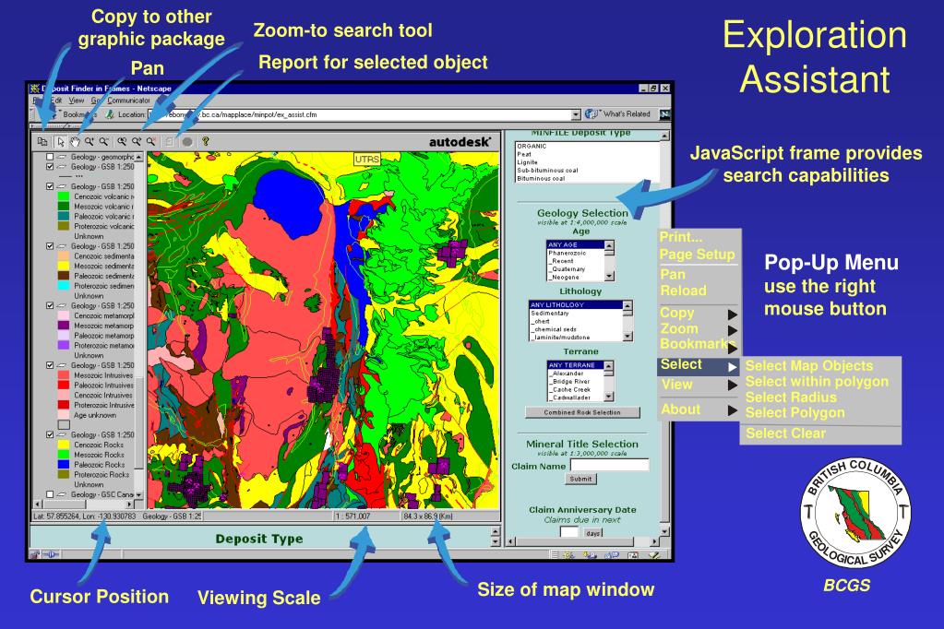Select the Zoom In magnifier with plus
The image size is (944, 629).
pyautogui.click(x=90, y=142)
